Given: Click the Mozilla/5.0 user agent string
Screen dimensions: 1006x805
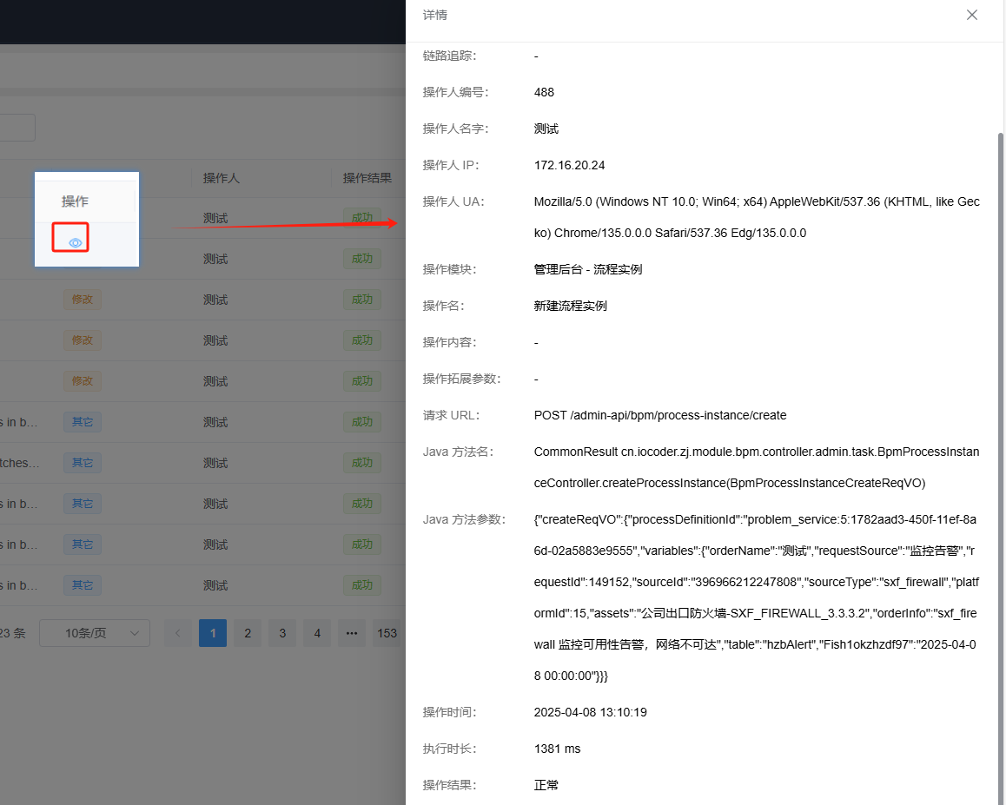Looking at the screenshot, I should 757,217.
